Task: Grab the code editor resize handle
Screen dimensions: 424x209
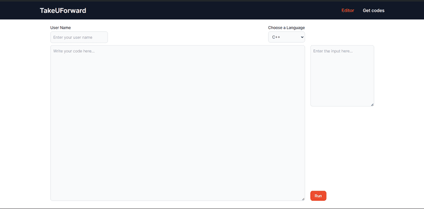Action: point(303,199)
